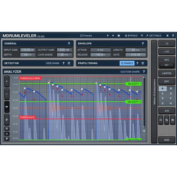
Task: Open Detector panel settings icon
Action: [69, 63]
